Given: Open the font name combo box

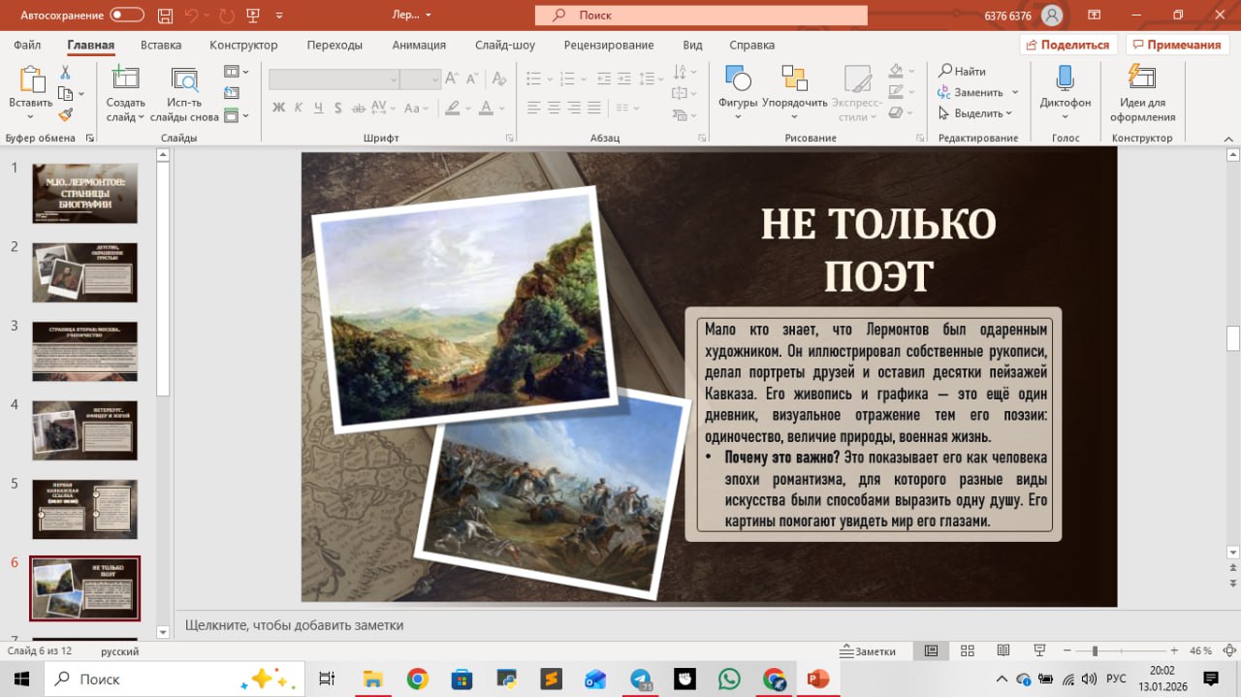Looking at the screenshot, I should [x=334, y=79].
